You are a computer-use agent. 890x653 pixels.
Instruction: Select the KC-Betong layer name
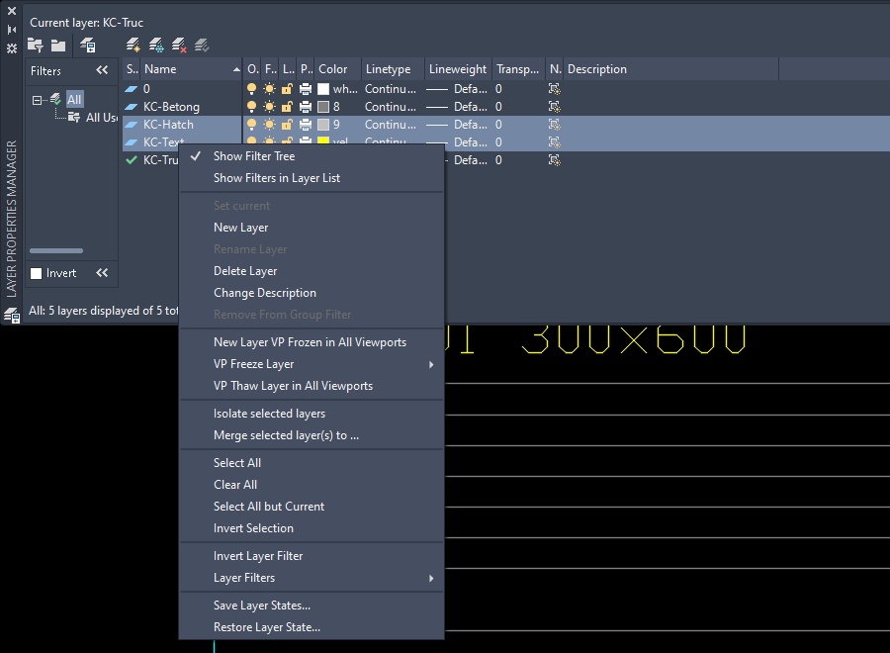(171, 107)
